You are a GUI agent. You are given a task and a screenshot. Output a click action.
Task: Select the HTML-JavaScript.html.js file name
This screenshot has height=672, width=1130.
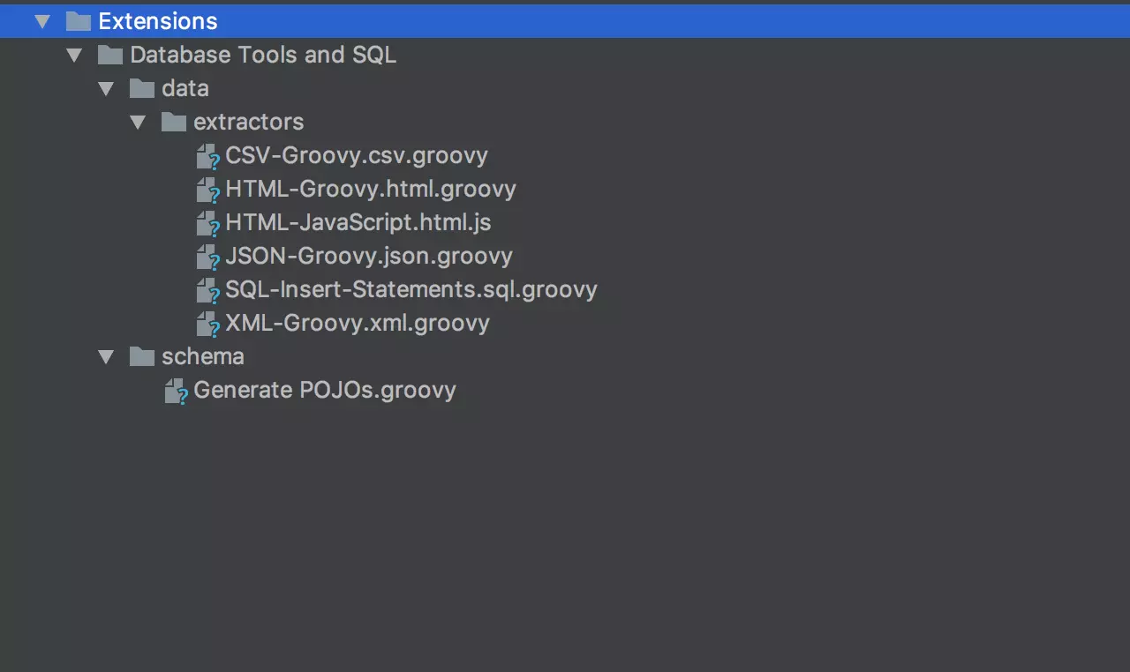pyautogui.click(x=358, y=222)
